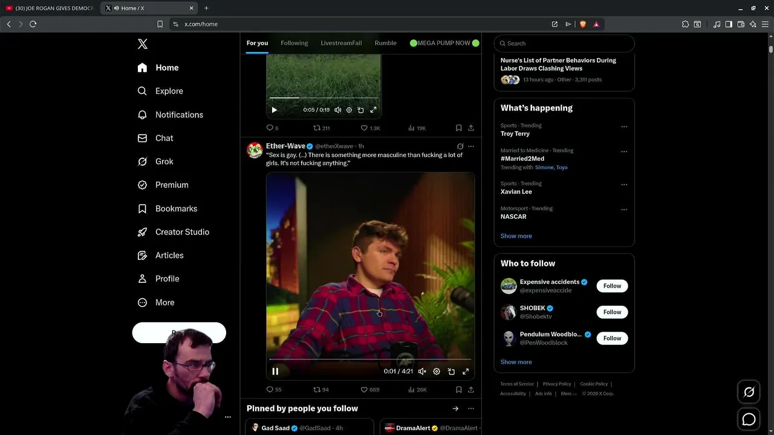Pause the Ether-Wave video

pos(275,372)
